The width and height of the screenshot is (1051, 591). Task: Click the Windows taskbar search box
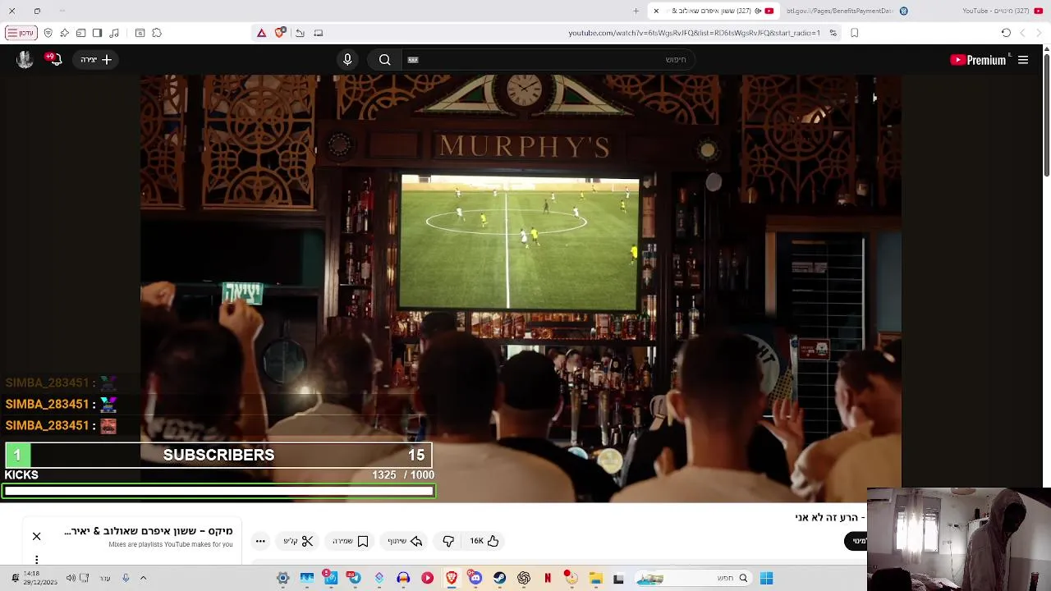click(x=693, y=578)
